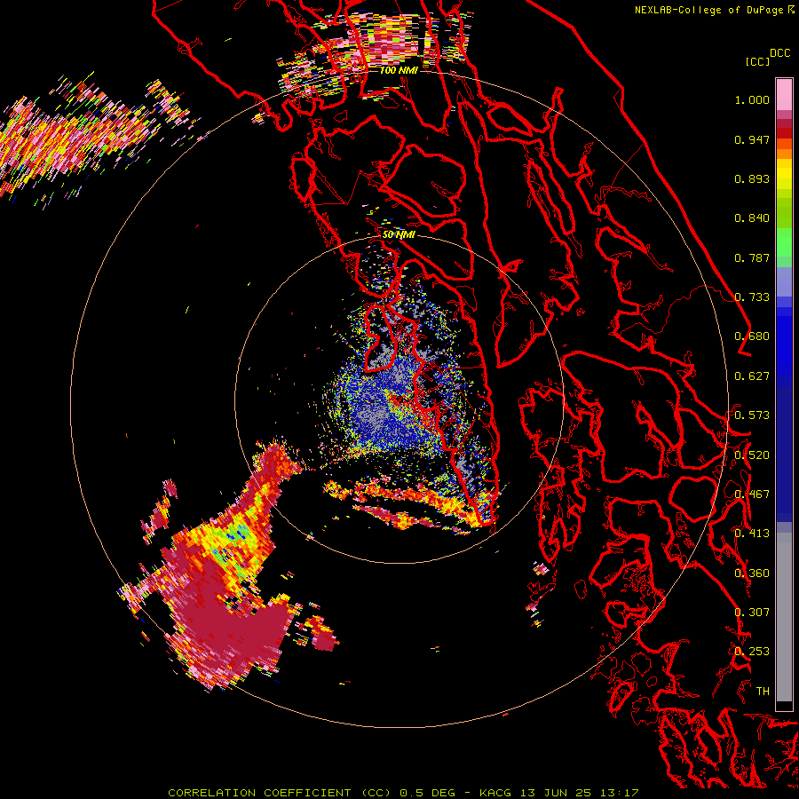This screenshot has width=799, height=799.
Task: Click the 0.467 scale value
Action: pyautogui.click(x=752, y=494)
